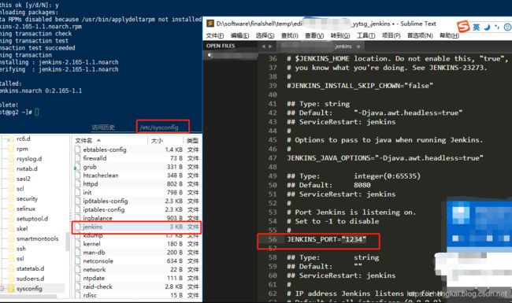Select the rpm folder in directory tree

(x=22, y=149)
